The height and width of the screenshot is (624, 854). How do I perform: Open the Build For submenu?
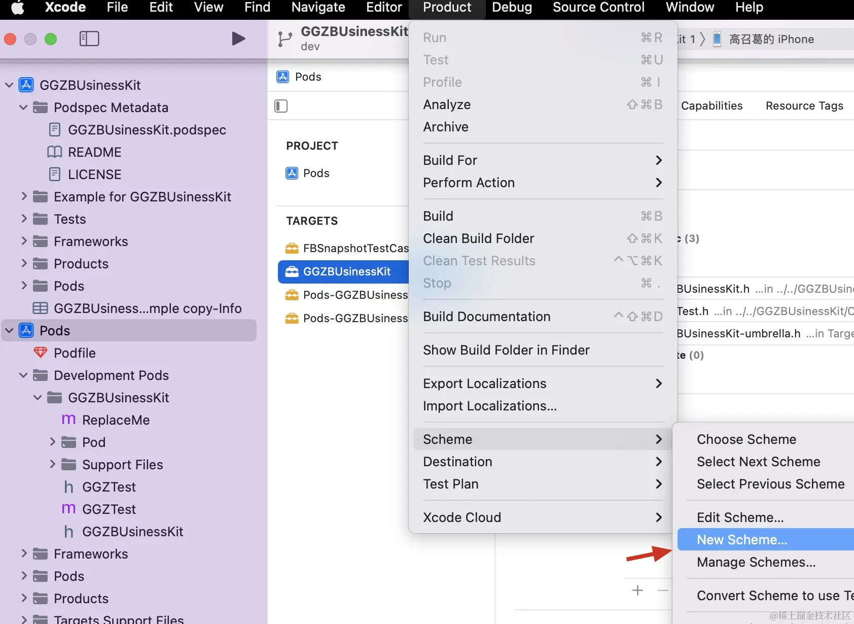pos(543,160)
